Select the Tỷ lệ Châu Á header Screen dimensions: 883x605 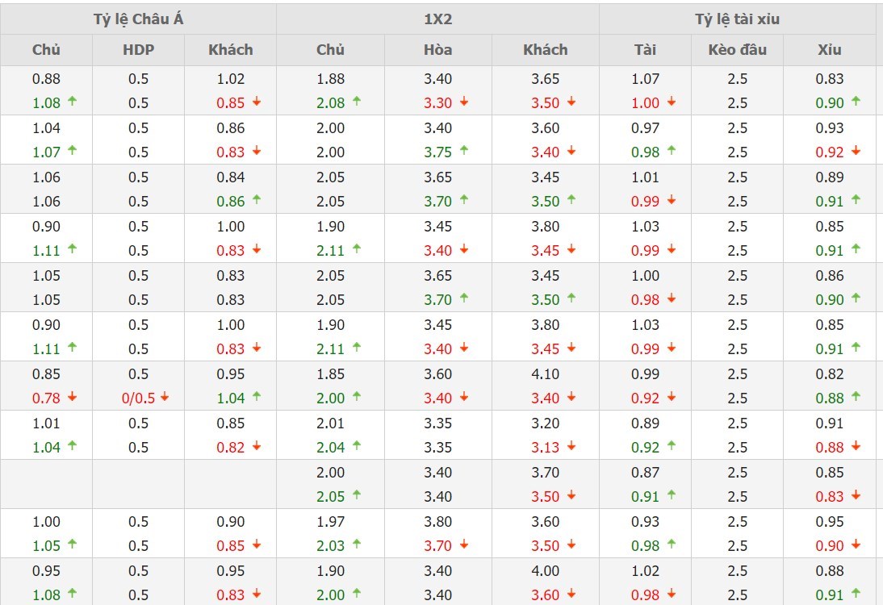[138, 19]
